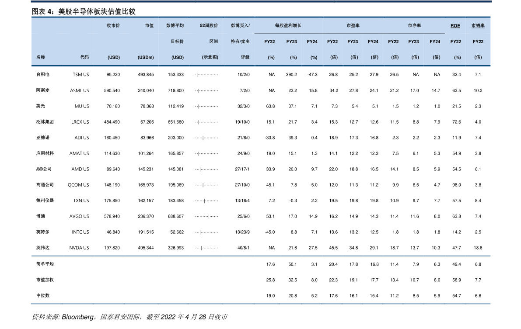Screen dimensions: 521x329
Task: Click the 代码 column header
Action: coord(84,57)
